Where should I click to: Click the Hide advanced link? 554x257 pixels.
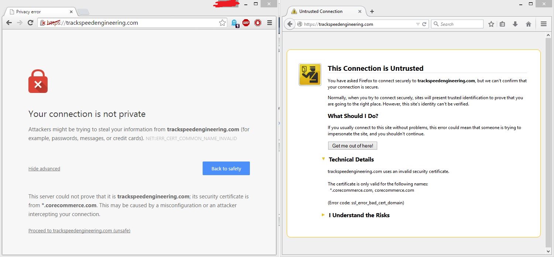coord(44,169)
